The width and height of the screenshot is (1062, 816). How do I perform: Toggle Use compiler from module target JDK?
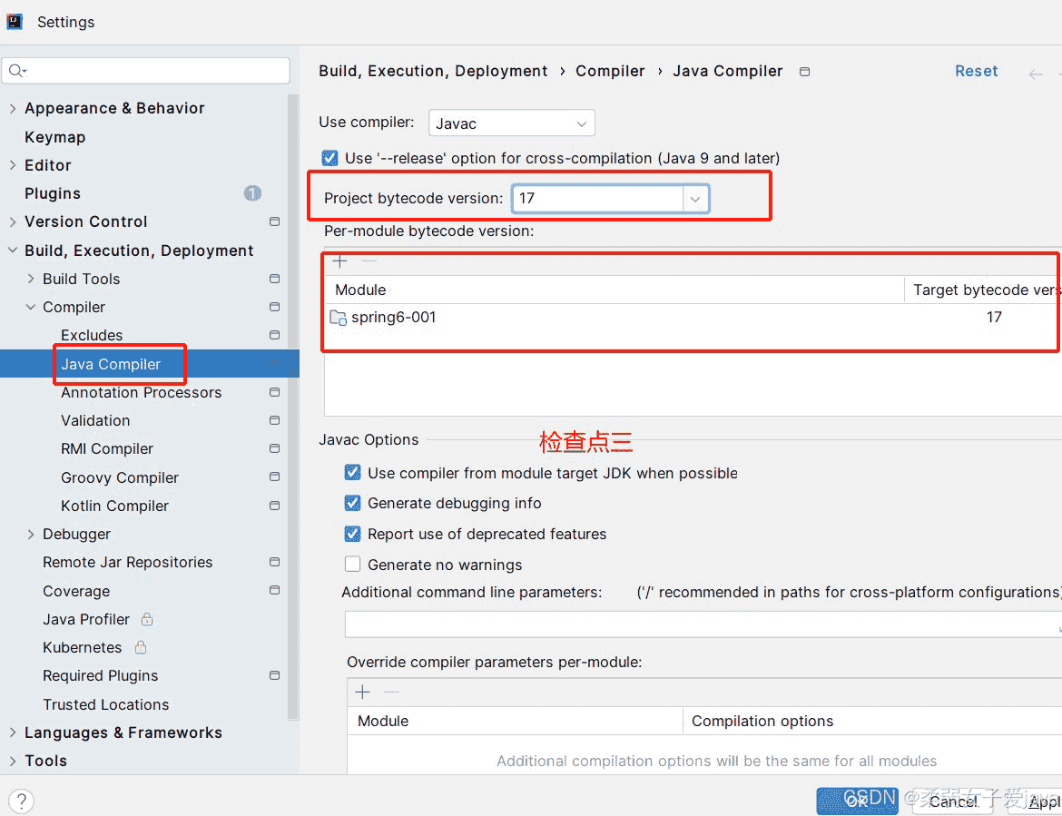point(352,473)
